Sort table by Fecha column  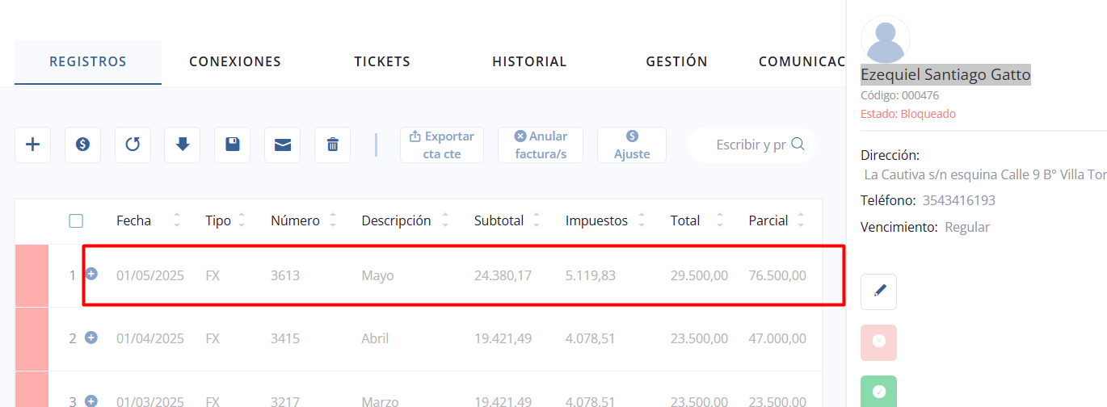(177, 220)
